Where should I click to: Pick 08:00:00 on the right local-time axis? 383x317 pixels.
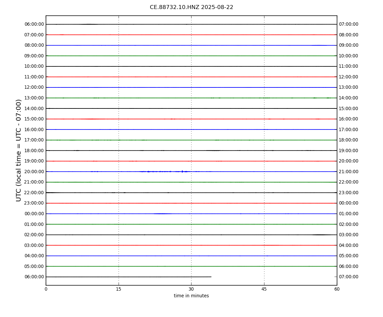349,35
